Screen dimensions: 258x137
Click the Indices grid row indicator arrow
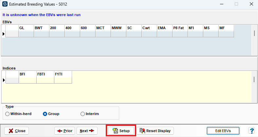coord(4,80)
